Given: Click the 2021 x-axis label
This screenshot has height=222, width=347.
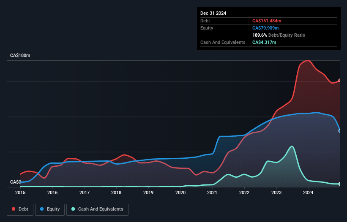Looking at the screenshot, I should (x=212, y=192).
